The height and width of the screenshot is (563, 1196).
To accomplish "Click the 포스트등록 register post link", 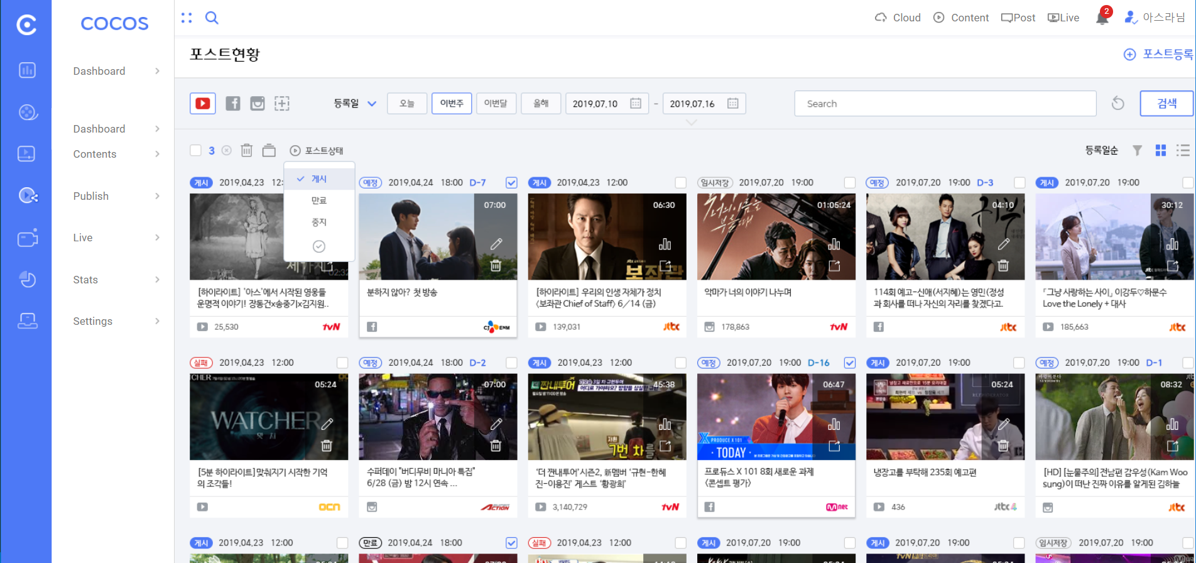I will pyautogui.click(x=1158, y=54).
